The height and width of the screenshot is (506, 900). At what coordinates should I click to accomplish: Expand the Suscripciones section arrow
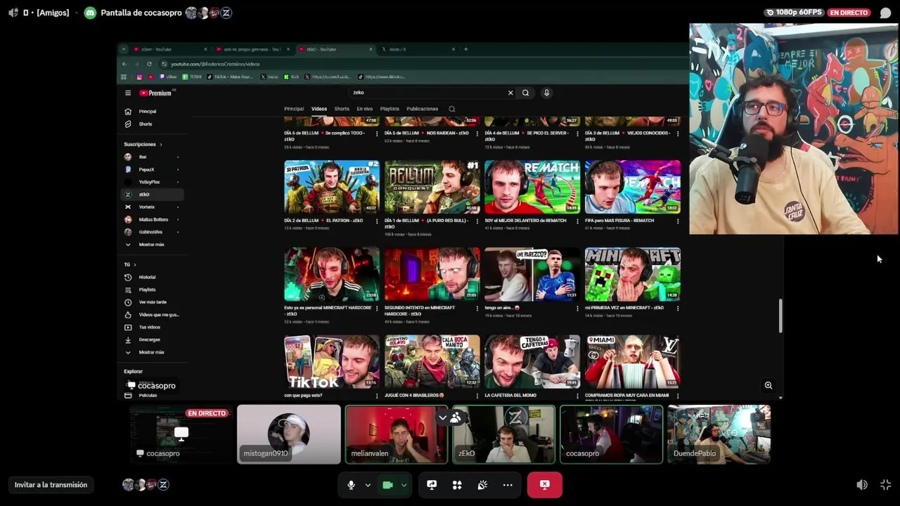click(160, 144)
